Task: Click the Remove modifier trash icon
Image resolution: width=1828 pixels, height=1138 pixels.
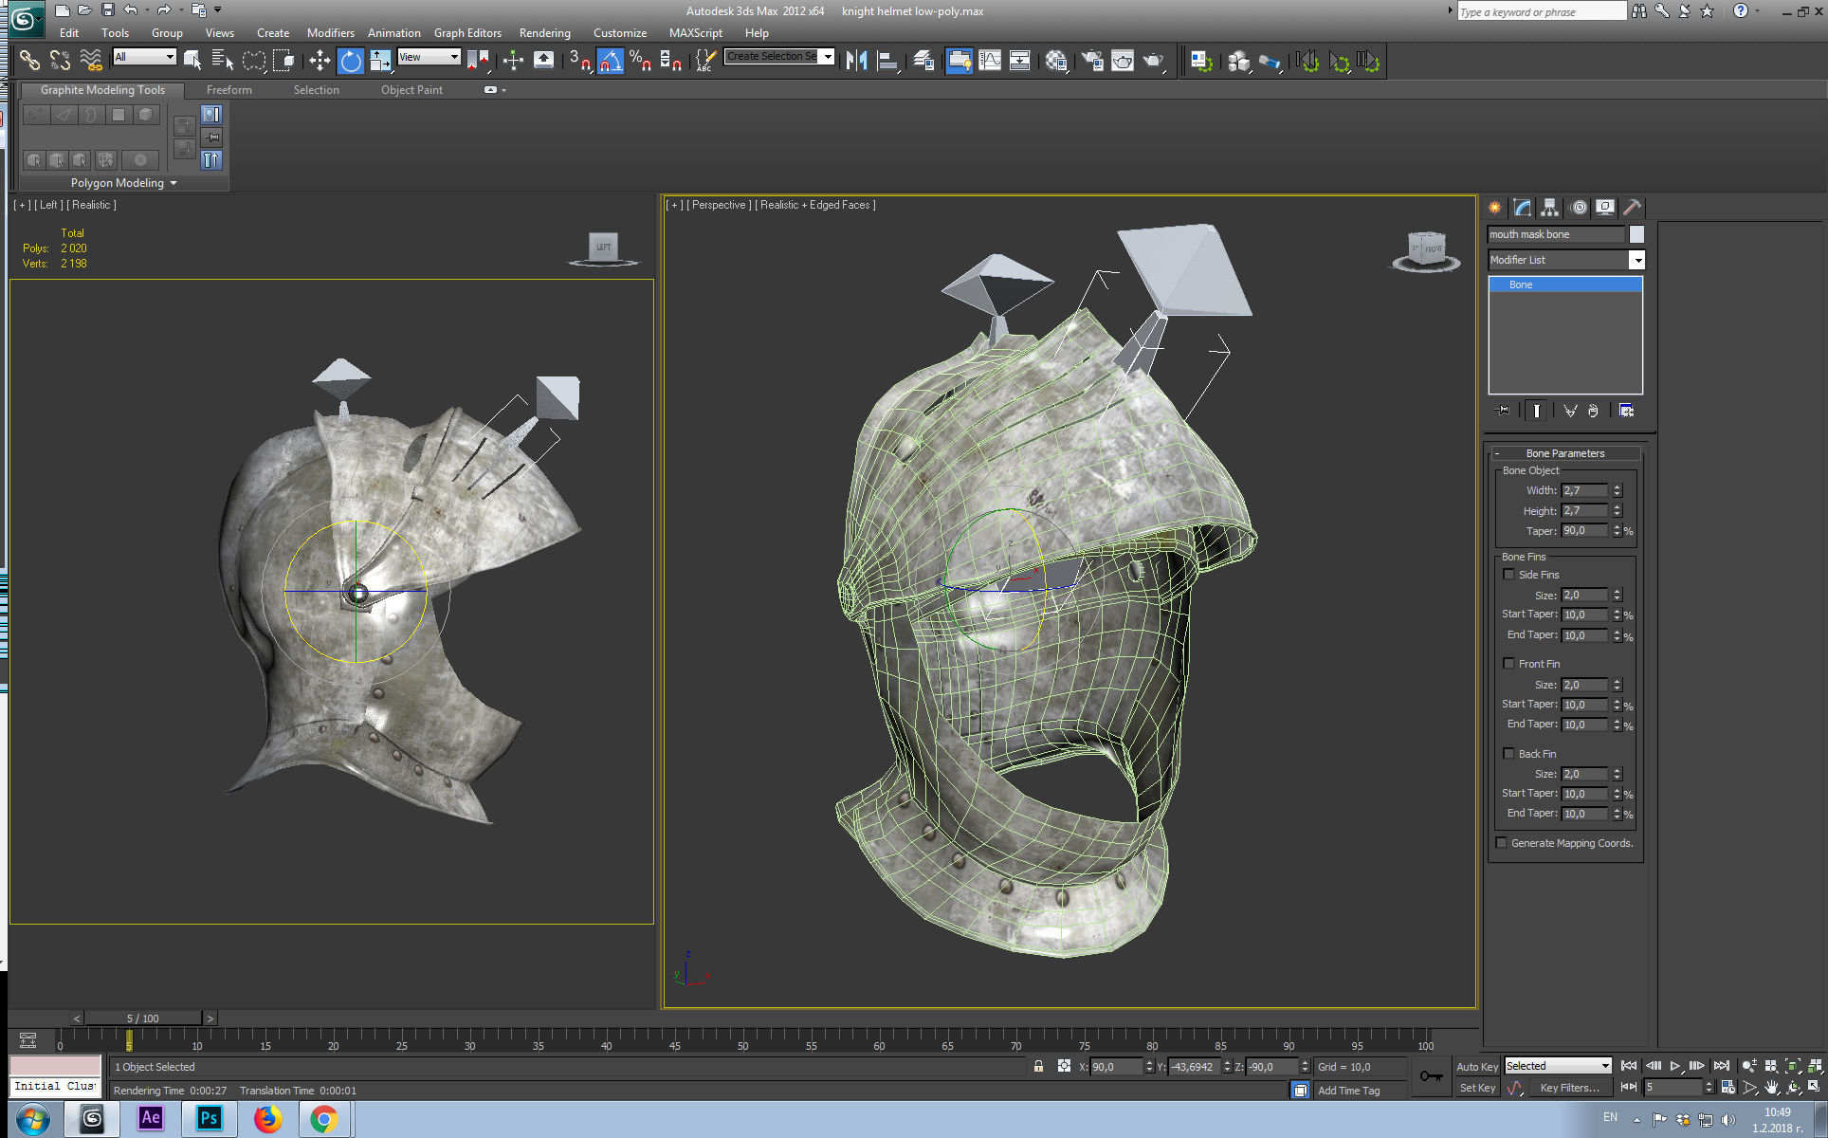Action: pyautogui.click(x=1593, y=411)
